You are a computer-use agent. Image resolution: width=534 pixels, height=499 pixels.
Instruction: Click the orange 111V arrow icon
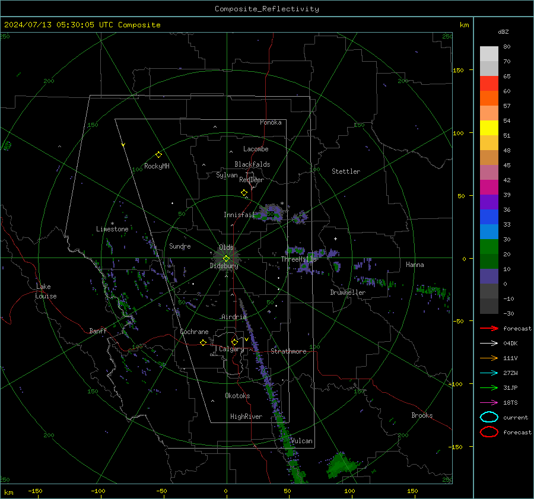(489, 358)
